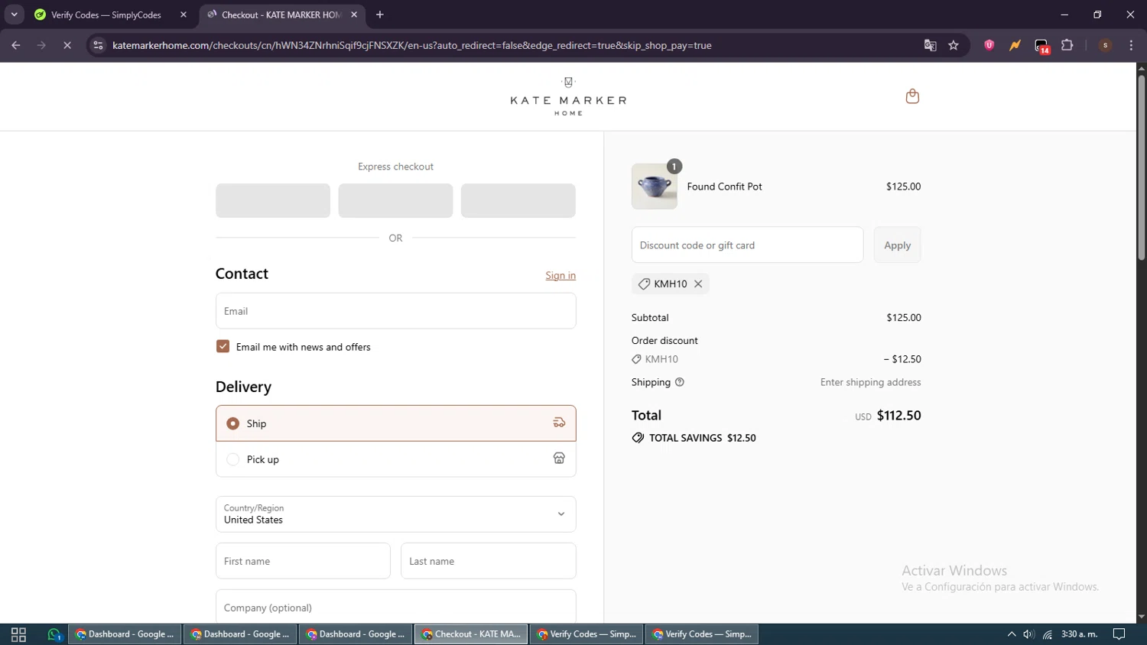Switch to the Checkout - KATE MARKER HOME tab
Viewport: 1147px width, 645px height.
pos(282,15)
